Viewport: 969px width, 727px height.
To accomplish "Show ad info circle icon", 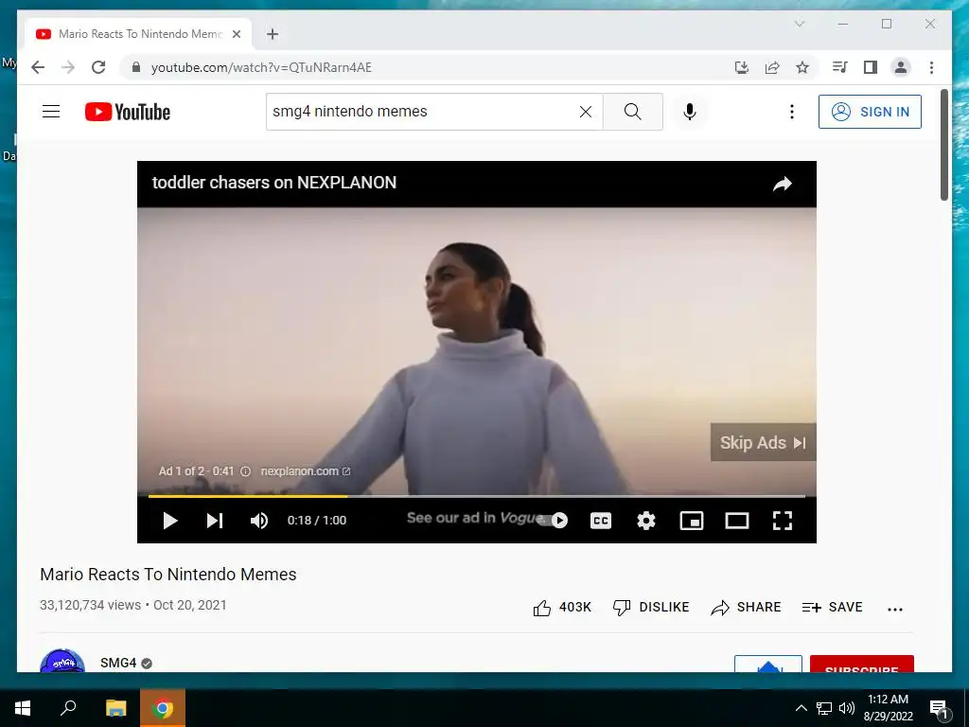I will pyautogui.click(x=245, y=471).
